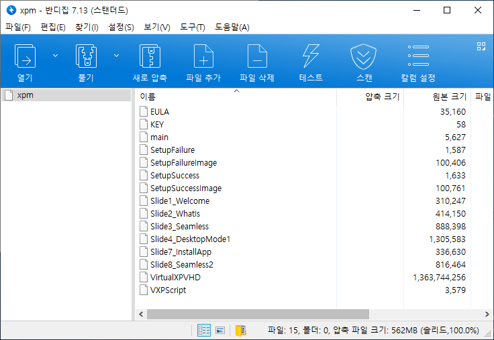Switch to details list view icon
Image resolution: width=494 pixels, height=340 pixels.
[x=204, y=330]
